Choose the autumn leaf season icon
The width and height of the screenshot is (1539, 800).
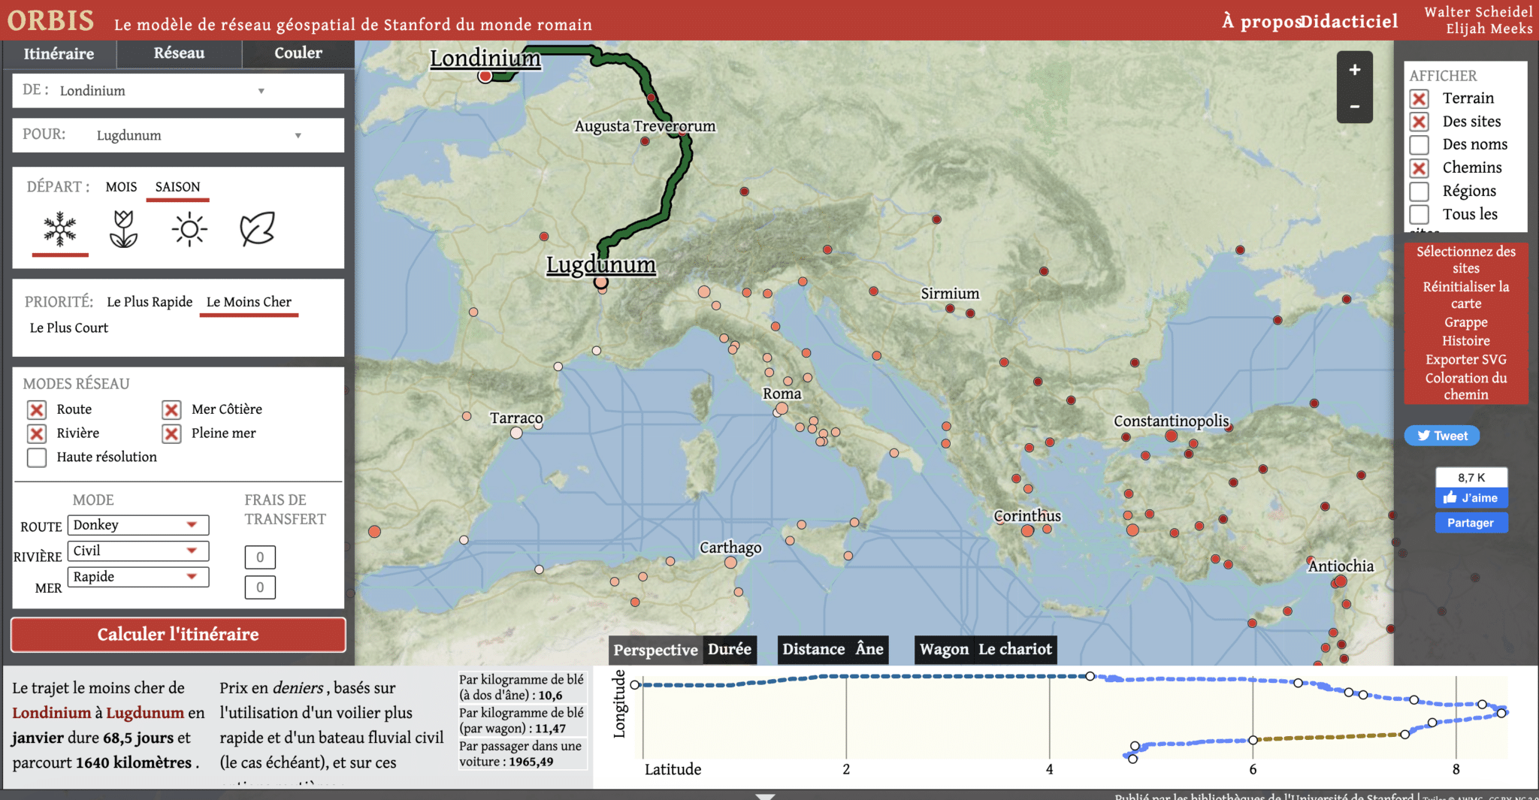257,229
